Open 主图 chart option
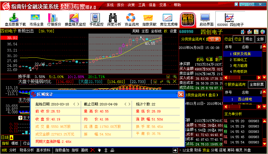Image resolution: width=268 pixels, height=154 pixels. coord(145,31)
